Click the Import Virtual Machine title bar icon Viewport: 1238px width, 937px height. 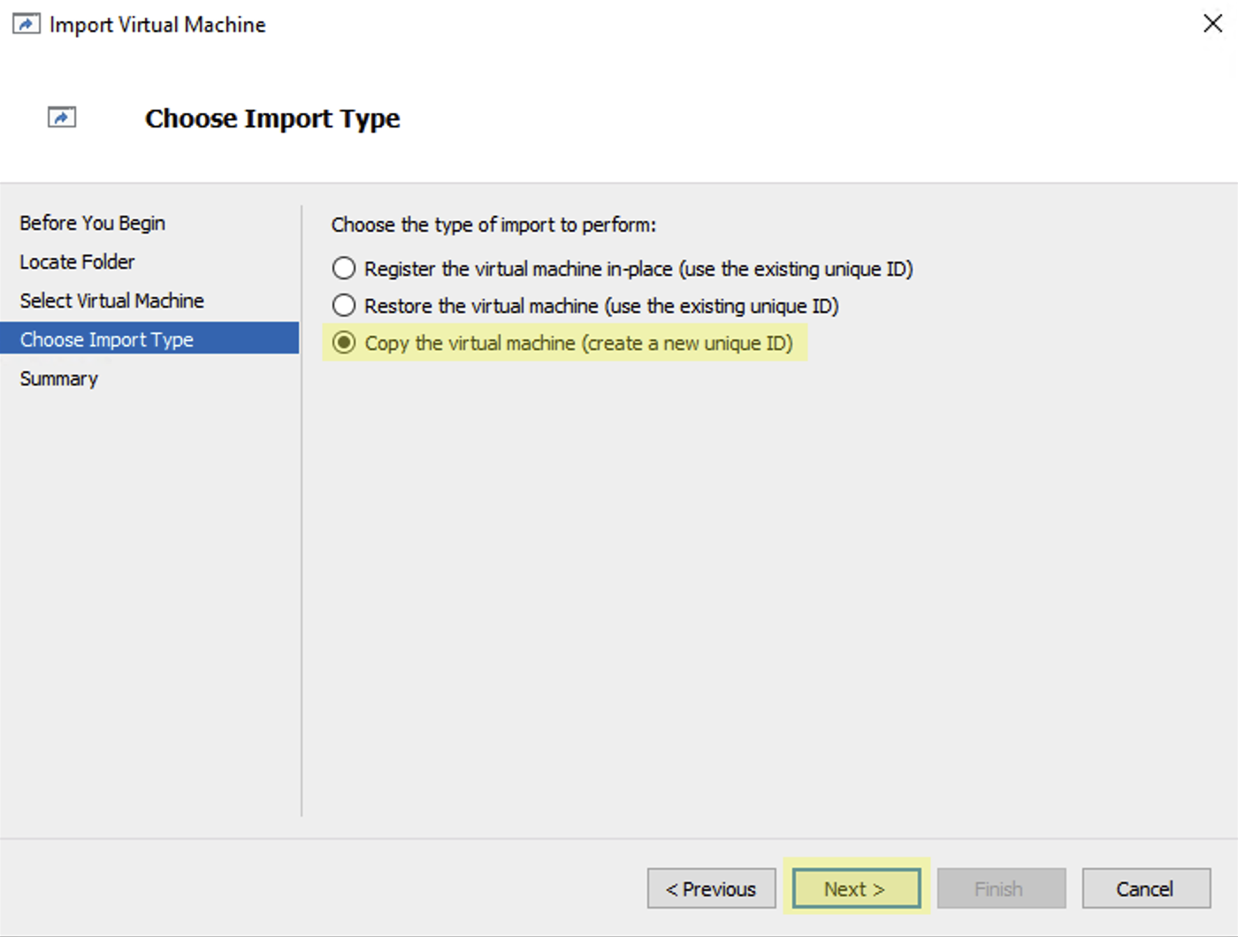pos(26,24)
